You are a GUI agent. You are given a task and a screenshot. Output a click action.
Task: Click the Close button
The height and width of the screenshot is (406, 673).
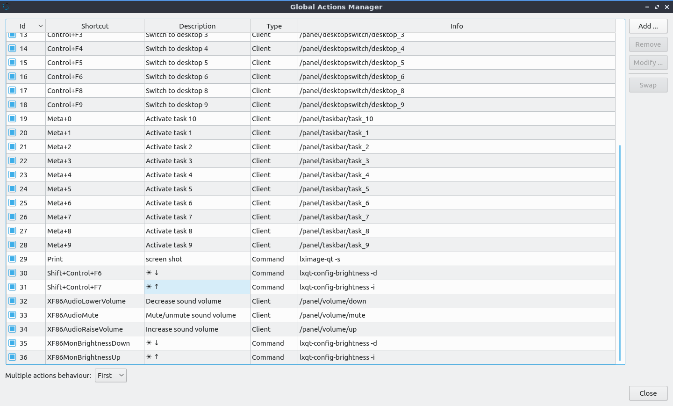[x=648, y=393]
